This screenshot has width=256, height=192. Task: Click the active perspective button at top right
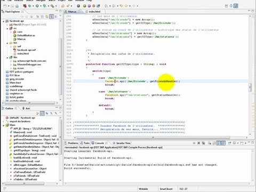(x=236, y=6)
